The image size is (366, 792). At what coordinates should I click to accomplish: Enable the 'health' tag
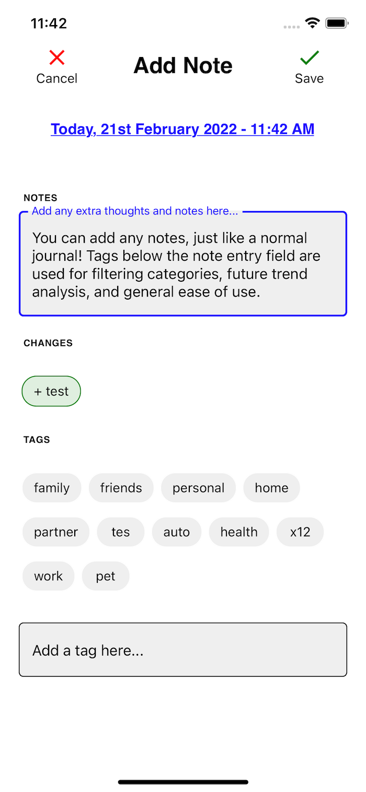click(x=239, y=532)
